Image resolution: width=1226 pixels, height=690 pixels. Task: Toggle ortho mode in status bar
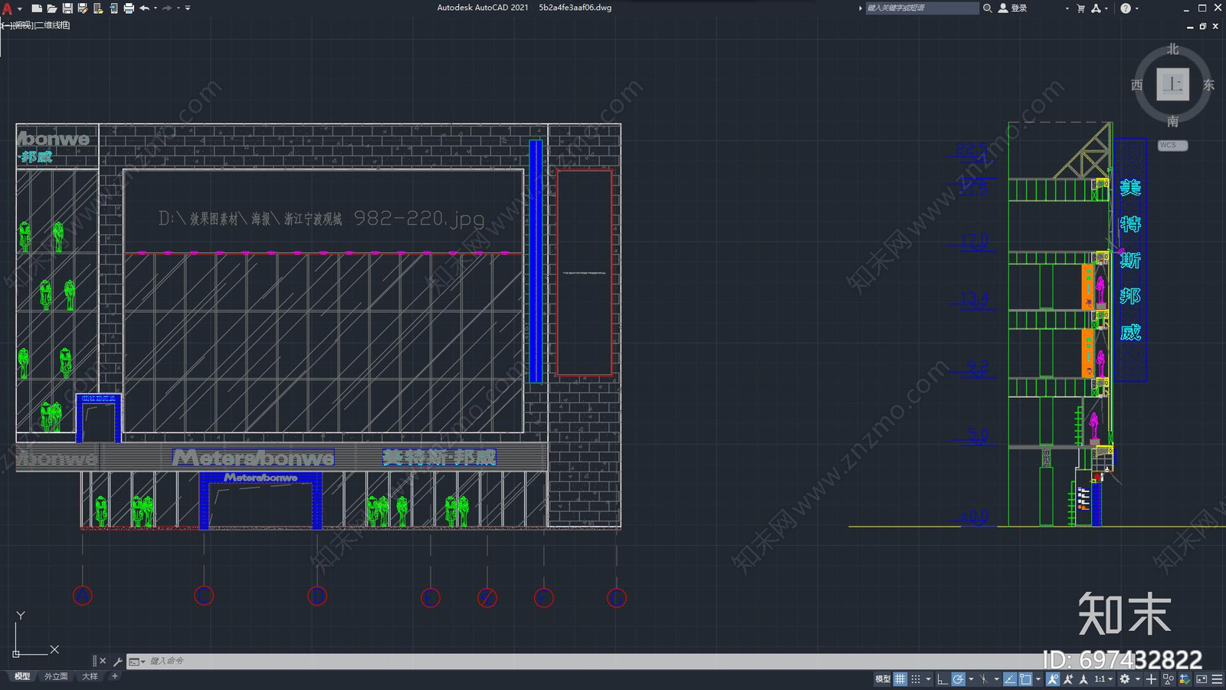pos(942,678)
